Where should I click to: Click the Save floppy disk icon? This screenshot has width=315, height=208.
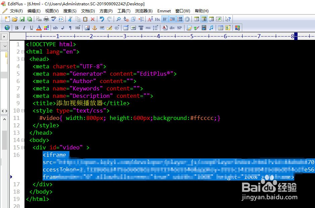click(22, 19)
